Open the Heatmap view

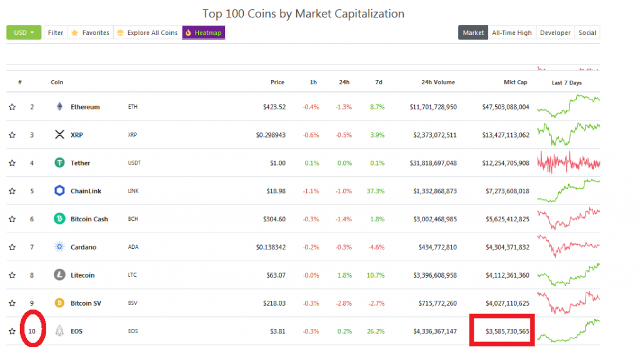(204, 33)
